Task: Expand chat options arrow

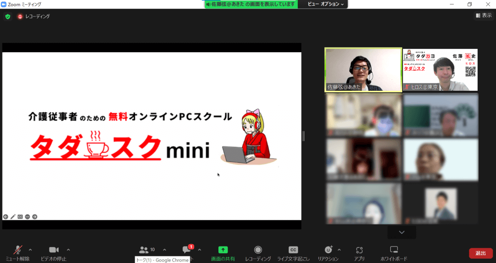Action: click(199, 250)
